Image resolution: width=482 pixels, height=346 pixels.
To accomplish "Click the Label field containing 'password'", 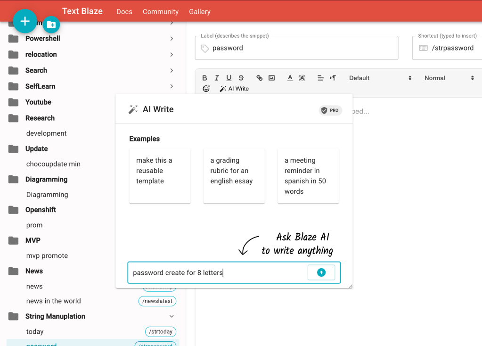I will pyautogui.click(x=297, y=48).
